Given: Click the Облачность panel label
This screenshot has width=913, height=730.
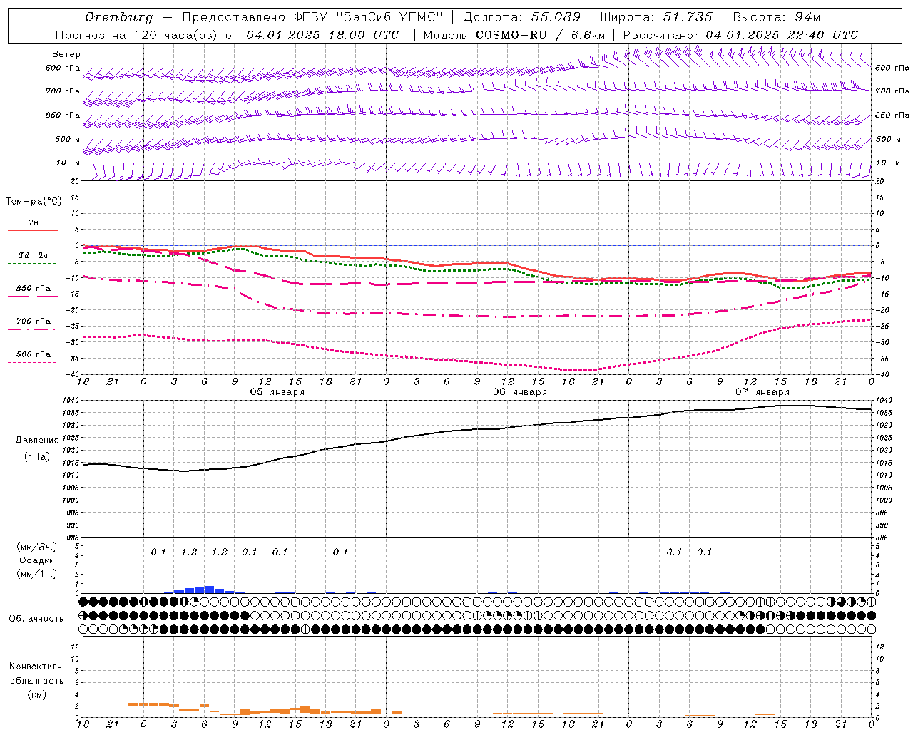Looking at the screenshot, I should tap(36, 619).
